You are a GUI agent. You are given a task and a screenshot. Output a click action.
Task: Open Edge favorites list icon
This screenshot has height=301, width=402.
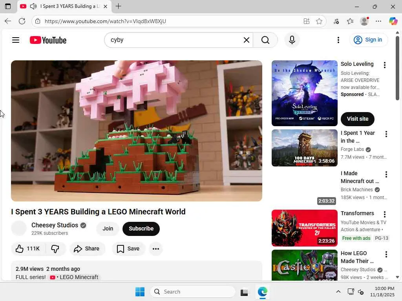point(350,21)
